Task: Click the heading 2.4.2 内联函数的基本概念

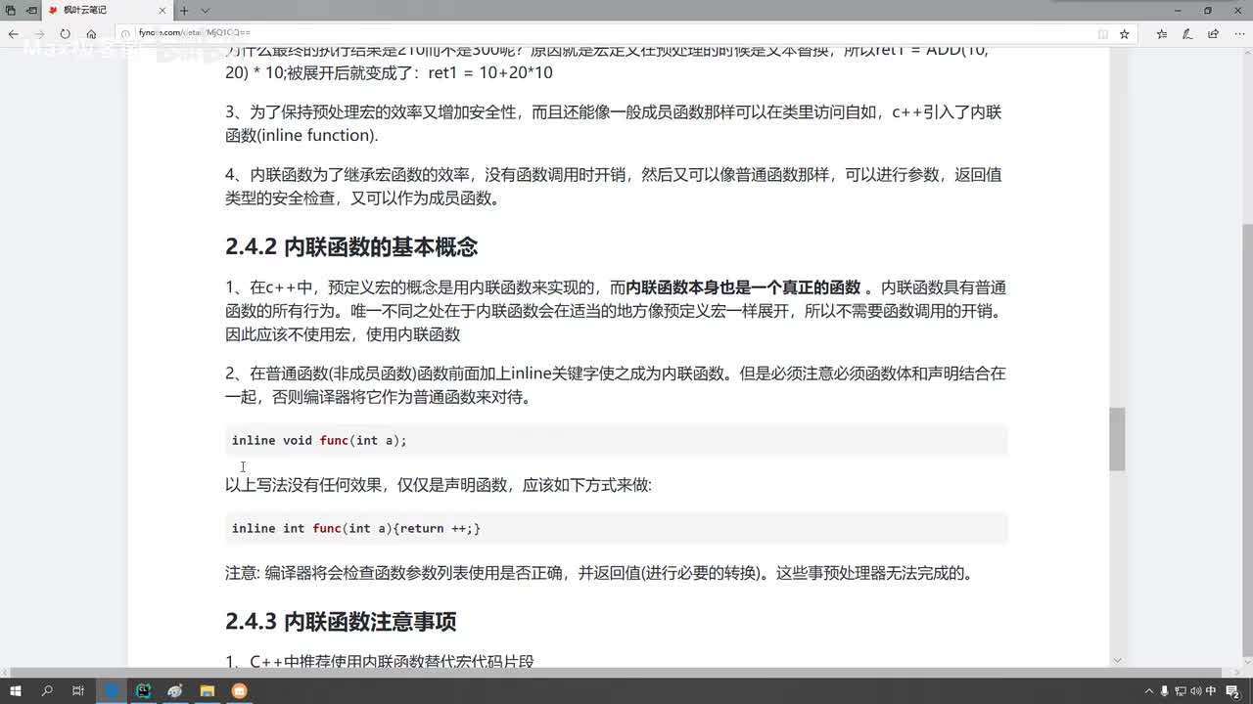Action: pyautogui.click(x=351, y=246)
